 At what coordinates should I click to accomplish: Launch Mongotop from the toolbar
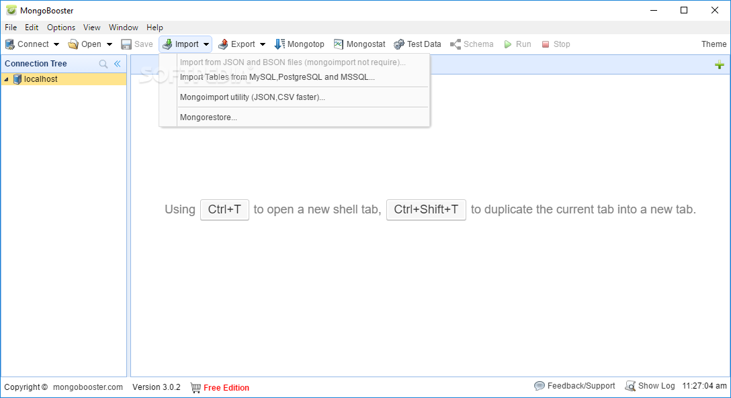(299, 44)
